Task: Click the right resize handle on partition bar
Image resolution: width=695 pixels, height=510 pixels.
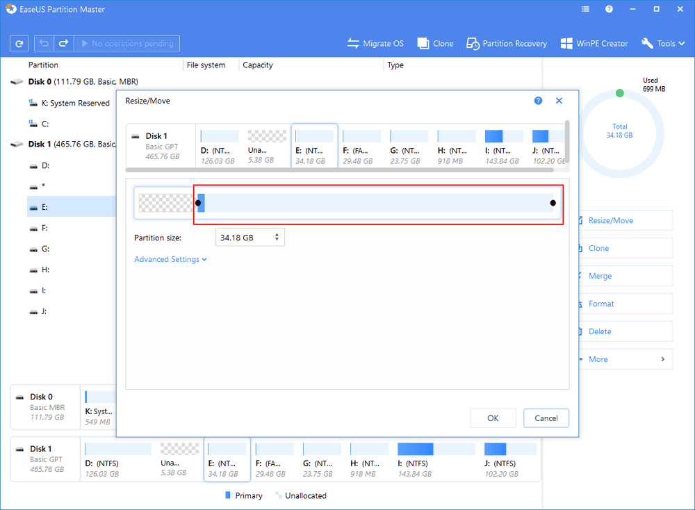Action: coord(553,203)
